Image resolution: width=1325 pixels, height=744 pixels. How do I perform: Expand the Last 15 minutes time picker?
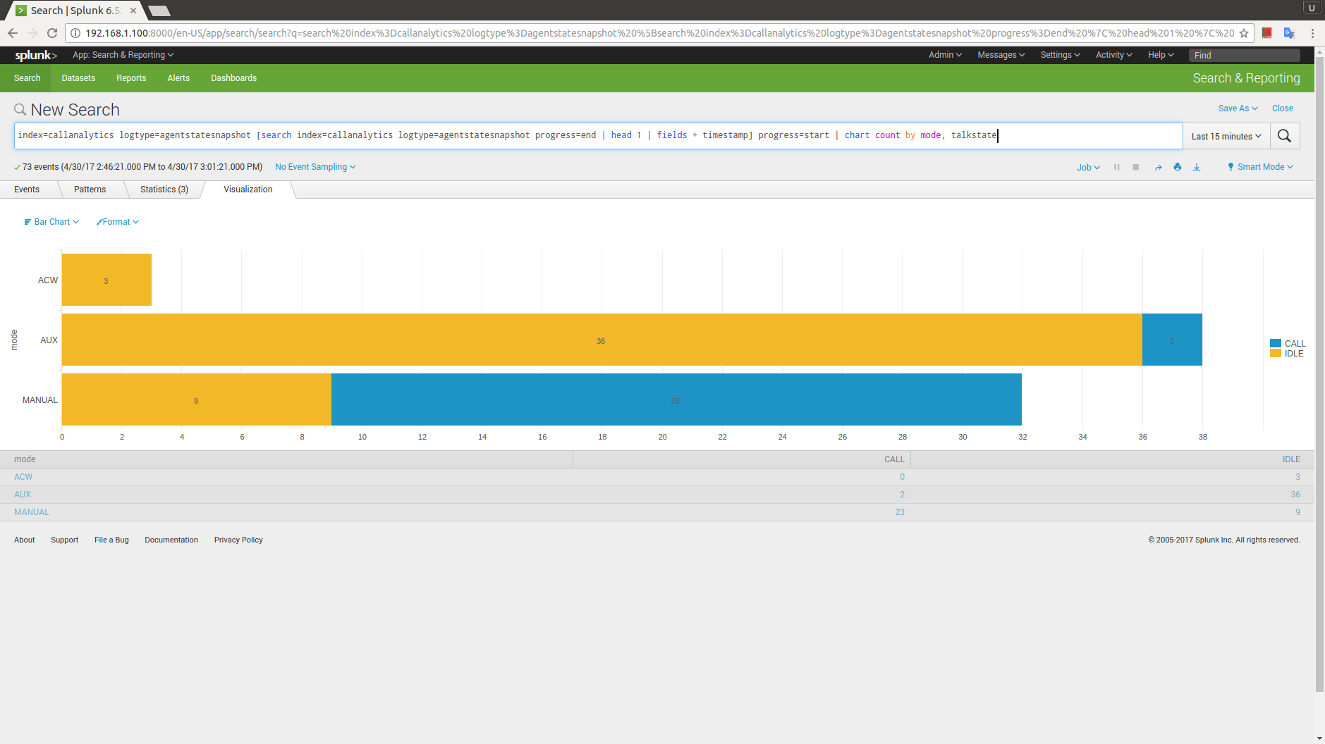(x=1226, y=137)
